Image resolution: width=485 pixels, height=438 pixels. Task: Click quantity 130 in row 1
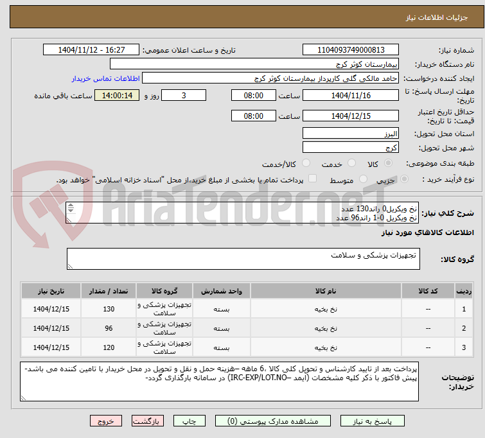coord(109,309)
